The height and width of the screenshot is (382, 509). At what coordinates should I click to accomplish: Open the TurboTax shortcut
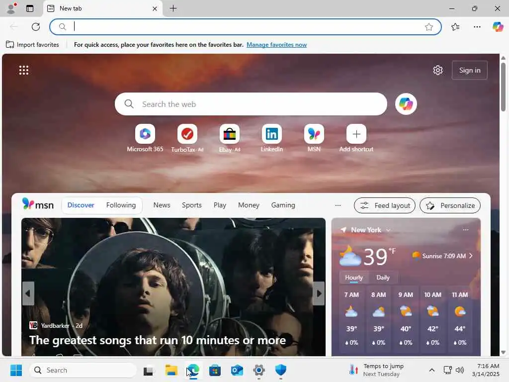tap(187, 138)
